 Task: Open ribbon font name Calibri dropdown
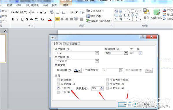(29, 12)
